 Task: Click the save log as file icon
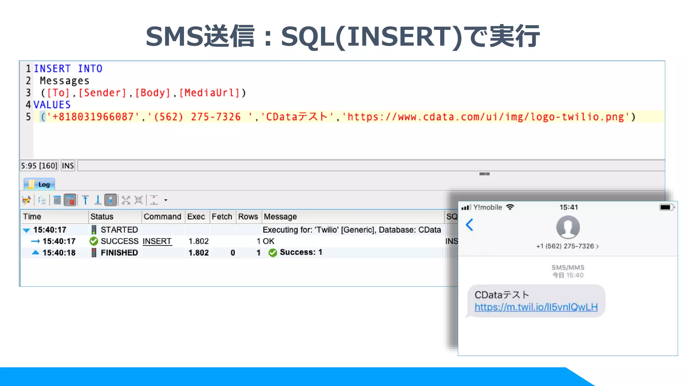pyautogui.click(x=26, y=200)
